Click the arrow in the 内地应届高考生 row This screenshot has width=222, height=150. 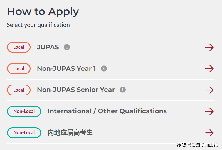[x=209, y=133]
